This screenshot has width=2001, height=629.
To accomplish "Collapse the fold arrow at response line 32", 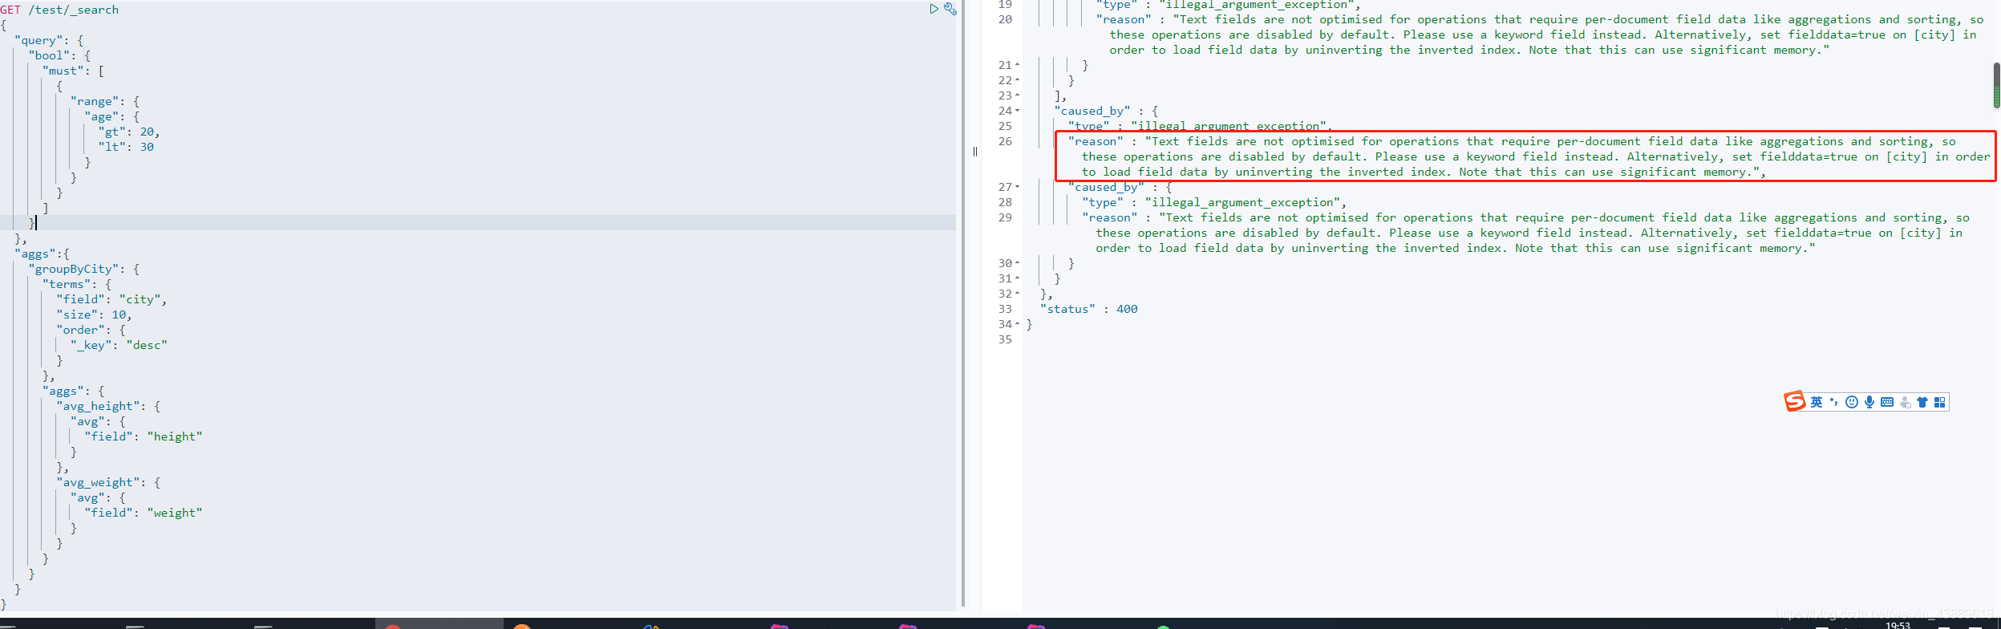I will tap(1018, 294).
